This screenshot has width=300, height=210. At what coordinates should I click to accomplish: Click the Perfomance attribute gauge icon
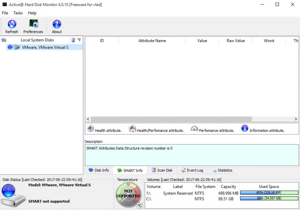(194, 129)
